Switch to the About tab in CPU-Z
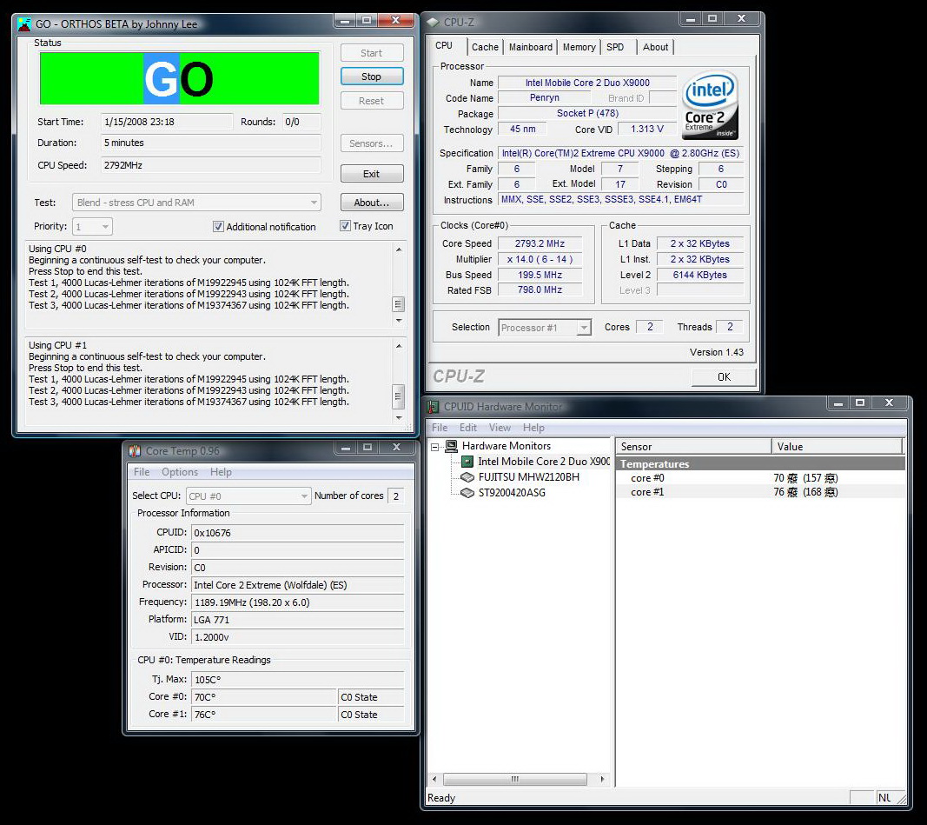This screenshot has width=927, height=825. click(655, 47)
